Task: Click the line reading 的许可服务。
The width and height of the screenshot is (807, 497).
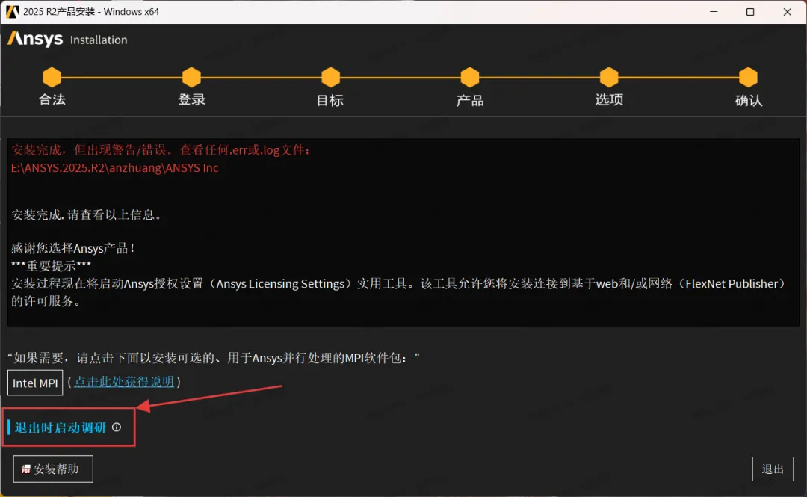Action: [x=46, y=301]
